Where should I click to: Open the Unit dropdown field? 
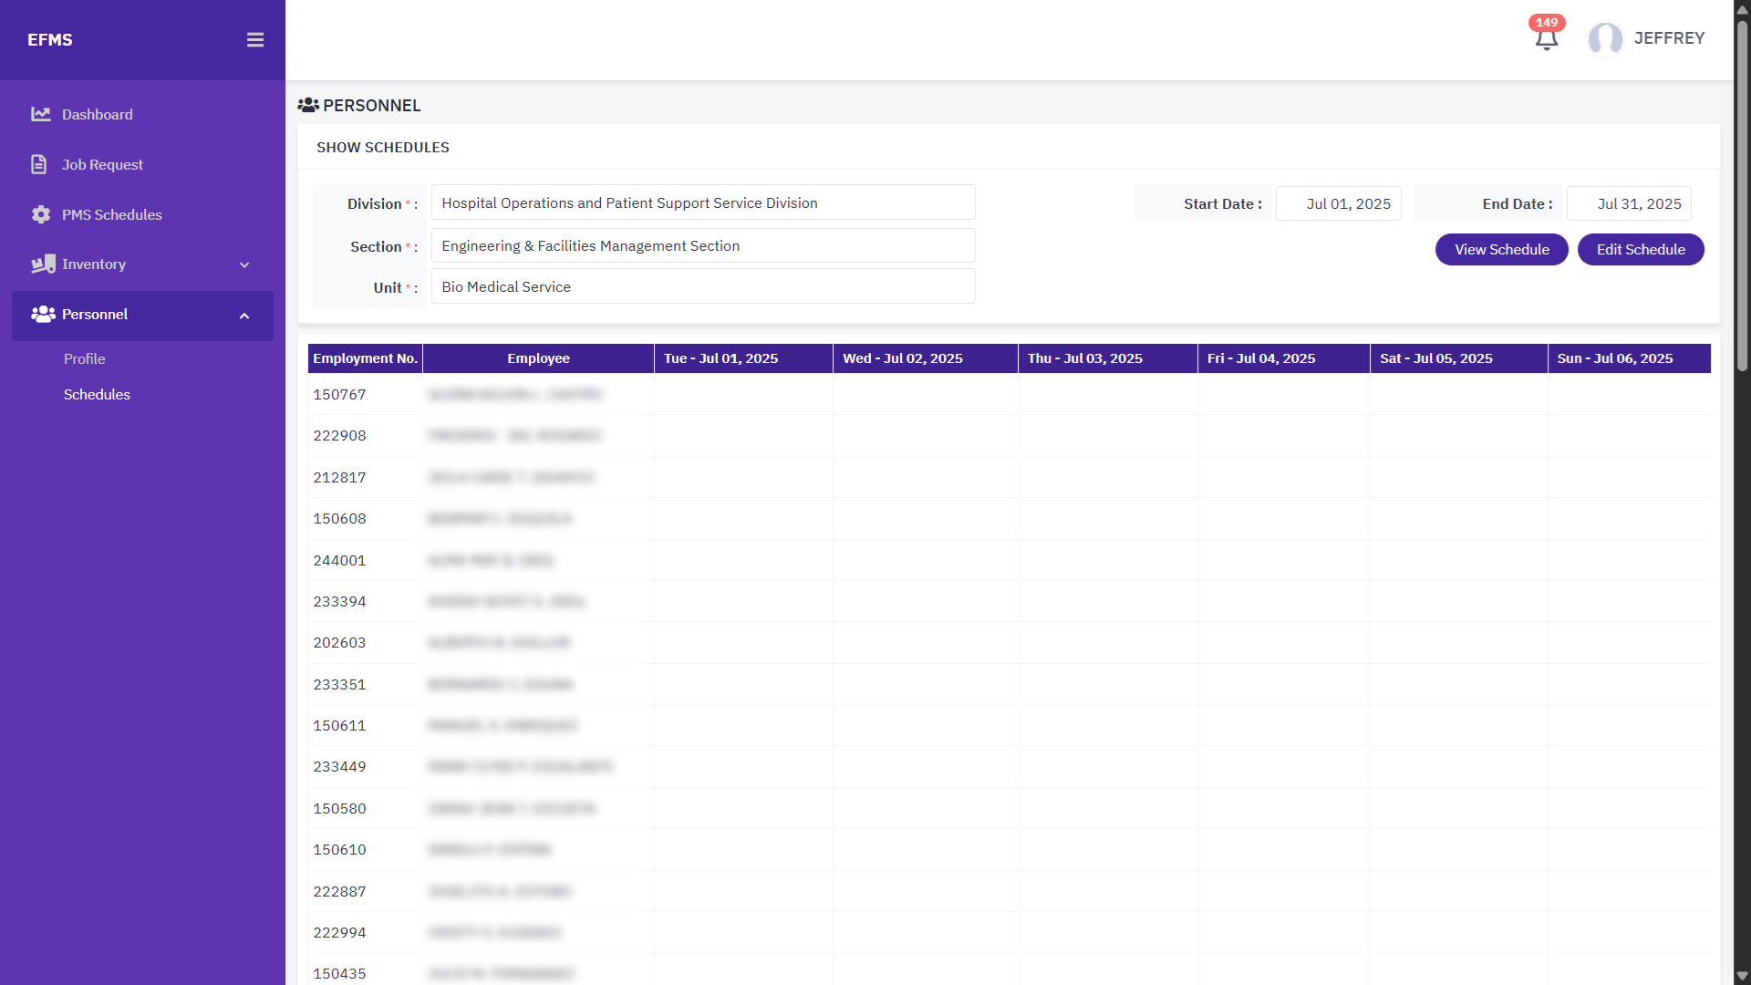coord(702,287)
